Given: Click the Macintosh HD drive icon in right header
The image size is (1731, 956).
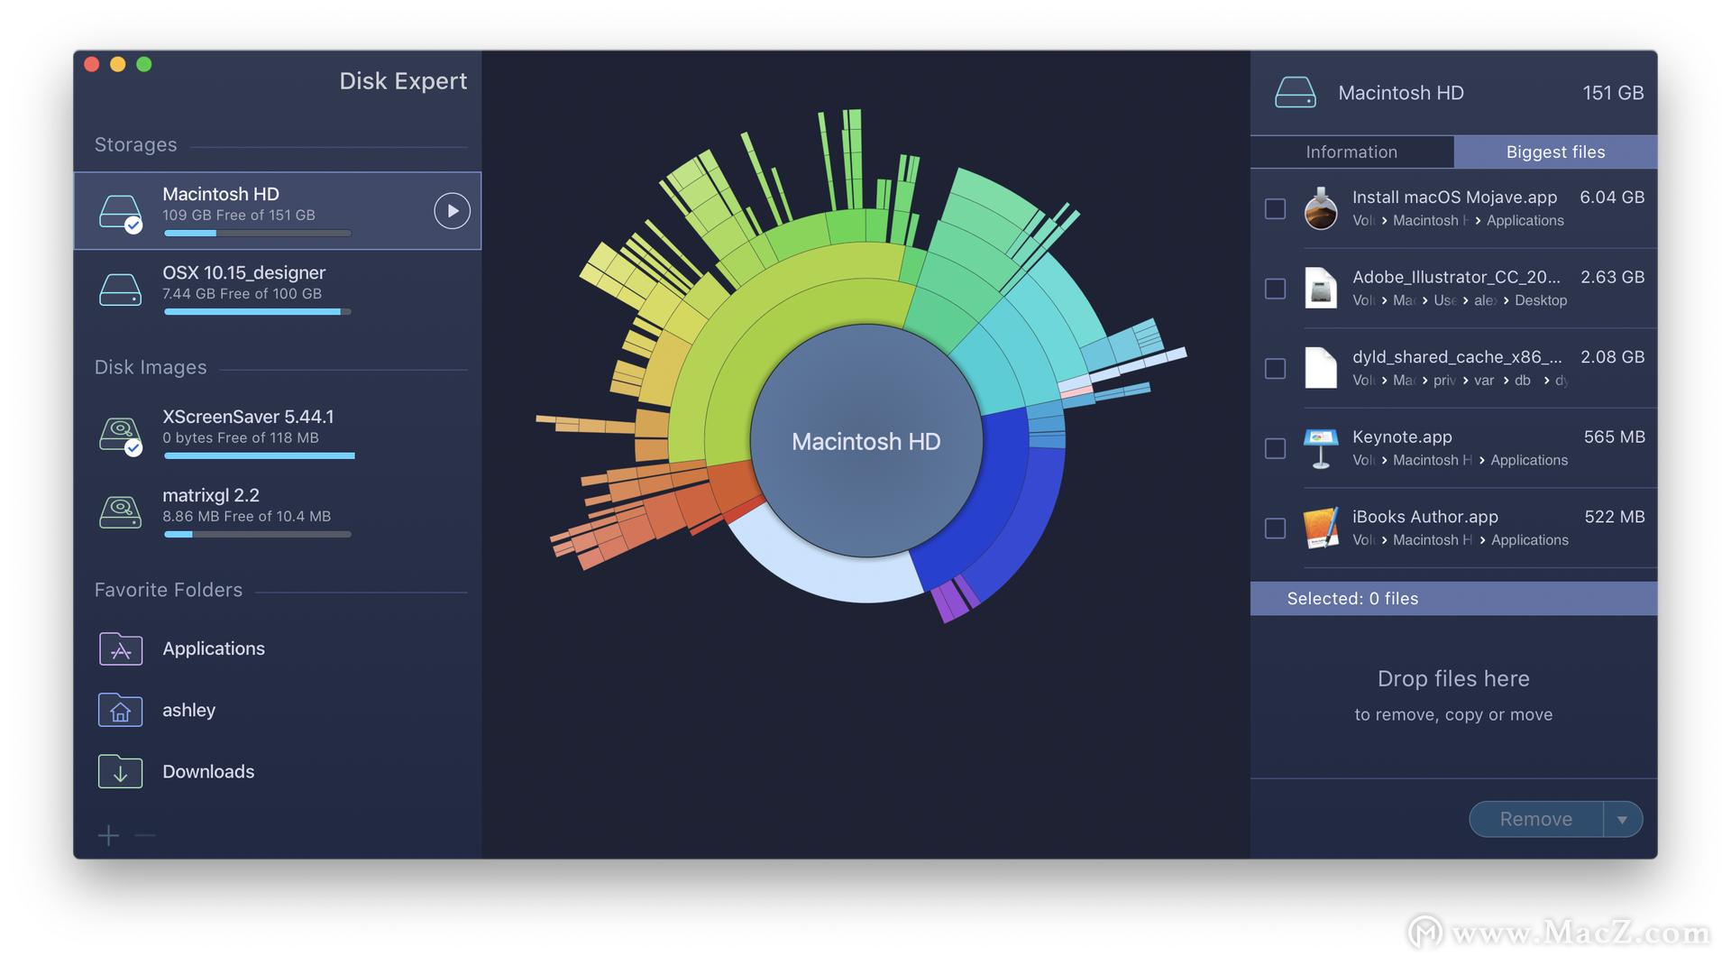Looking at the screenshot, I should click(x=1296, y=93).
